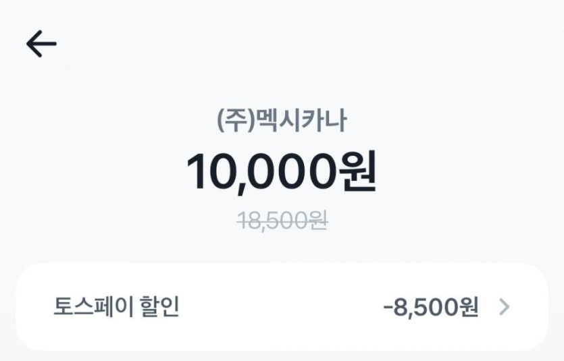Viewport: 564px width, 361px height.
Task: Tap the gray disclosure chevron in the discount row
Action: click(x=504, y=308)
